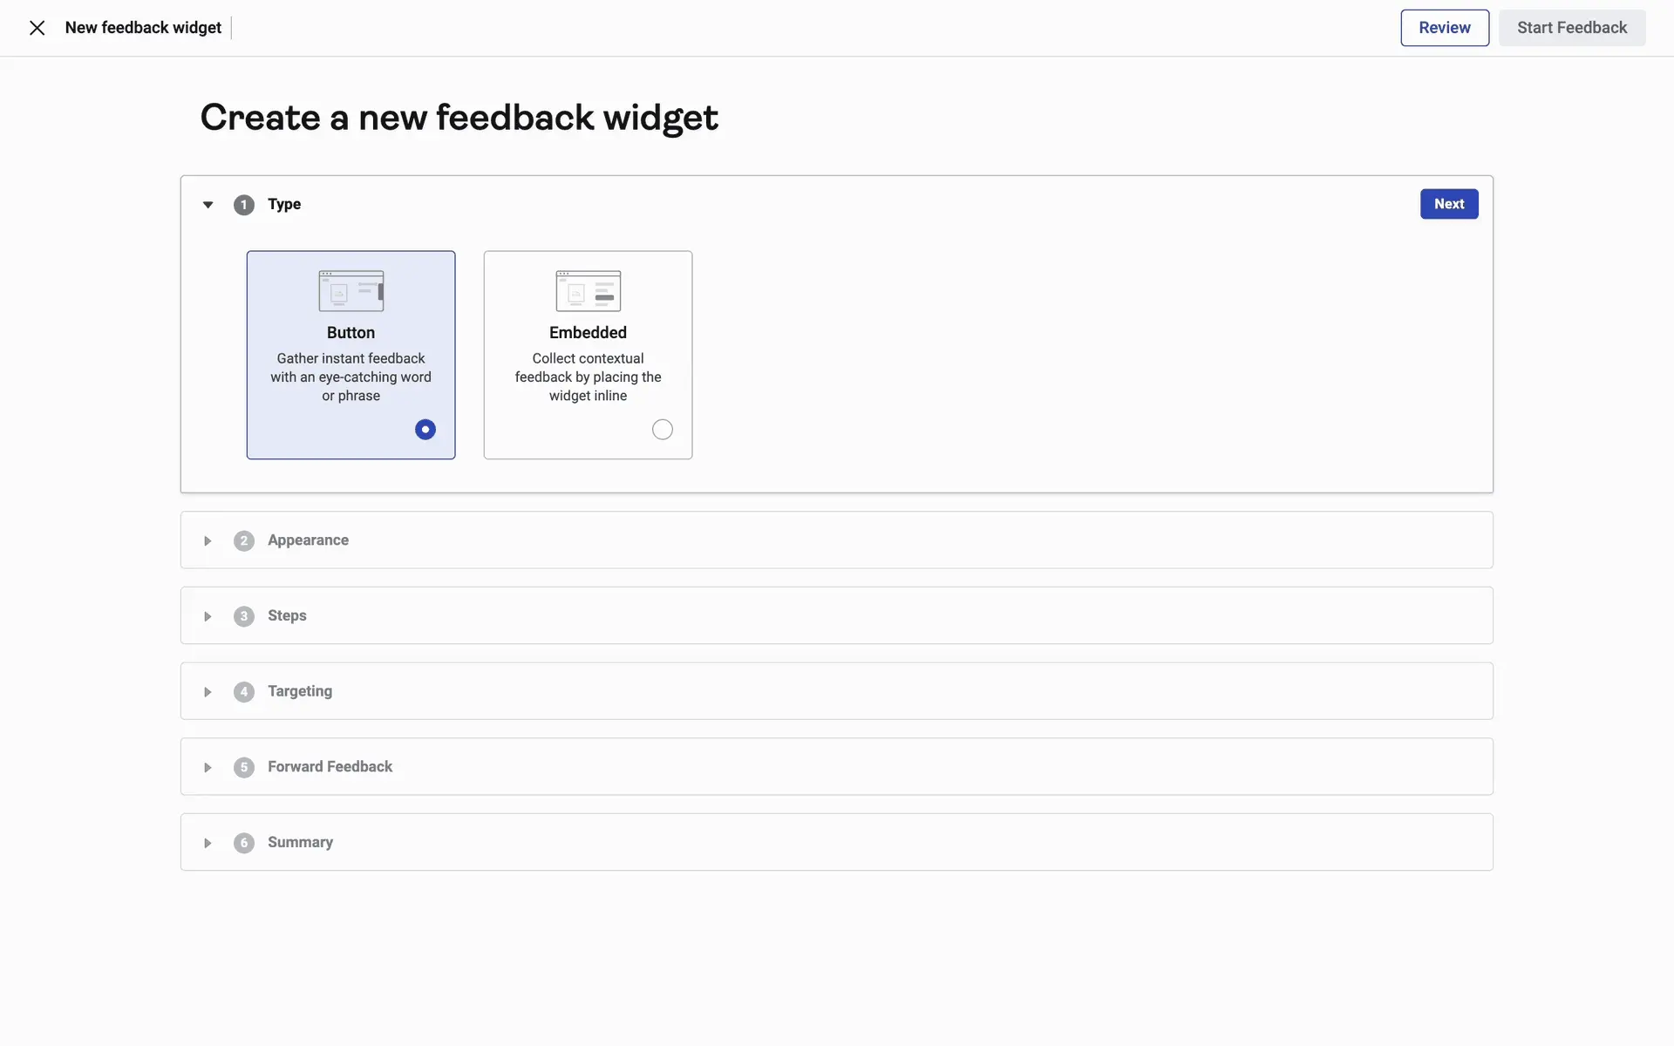
Task: Click the Button widget type illustration icon
Action: point(351,291)
